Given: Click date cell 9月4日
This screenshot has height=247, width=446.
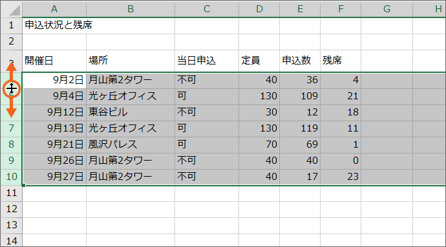Looking at the screenshot, I should point(54,96).
